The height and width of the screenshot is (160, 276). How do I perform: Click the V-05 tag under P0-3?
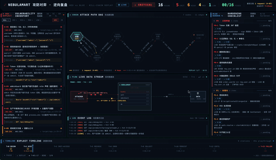pyautogui.click(x=218, y=55)
